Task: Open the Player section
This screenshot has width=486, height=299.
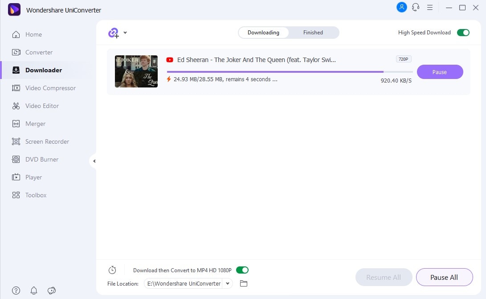Action: pyautogui.click(x=27, y=177)
